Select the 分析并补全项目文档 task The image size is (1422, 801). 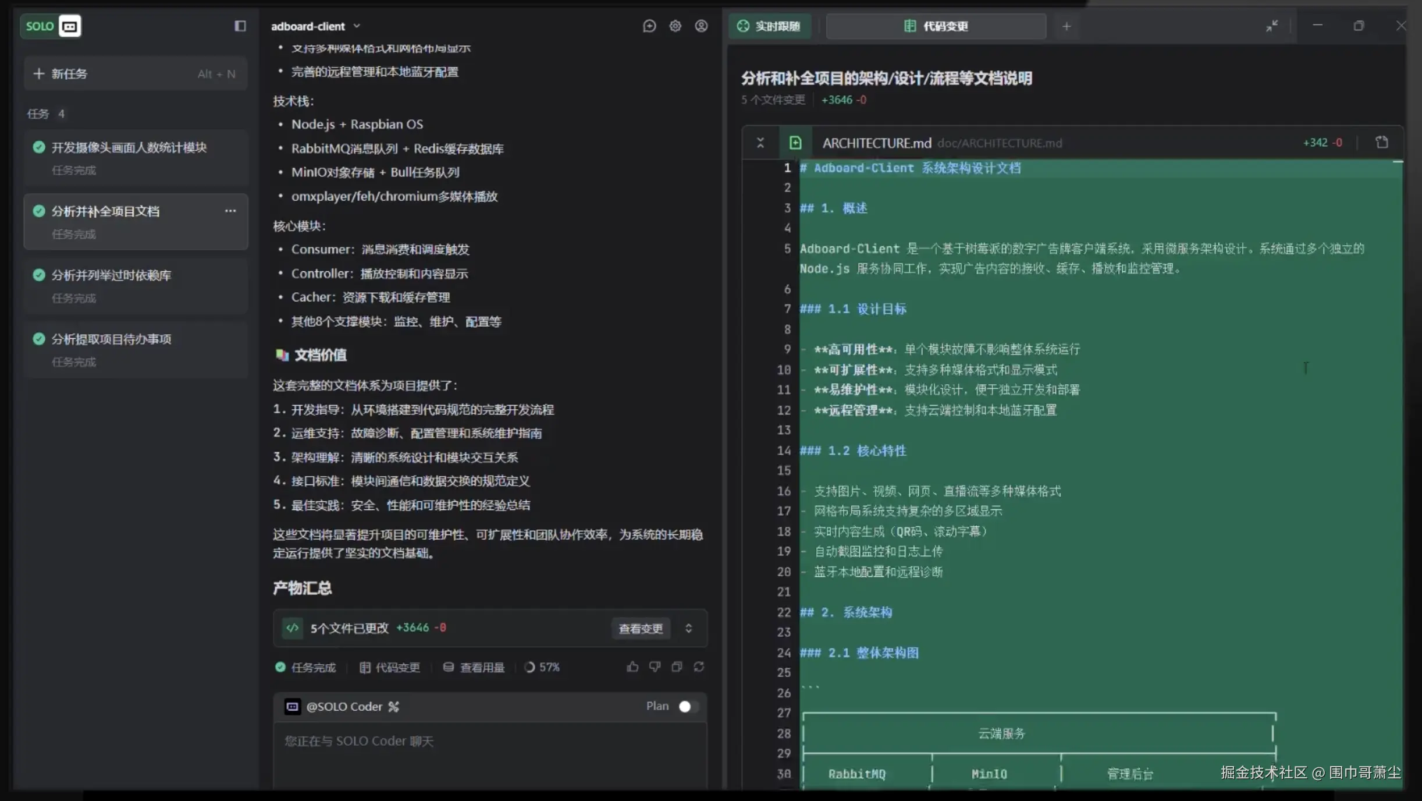[136, 222]
